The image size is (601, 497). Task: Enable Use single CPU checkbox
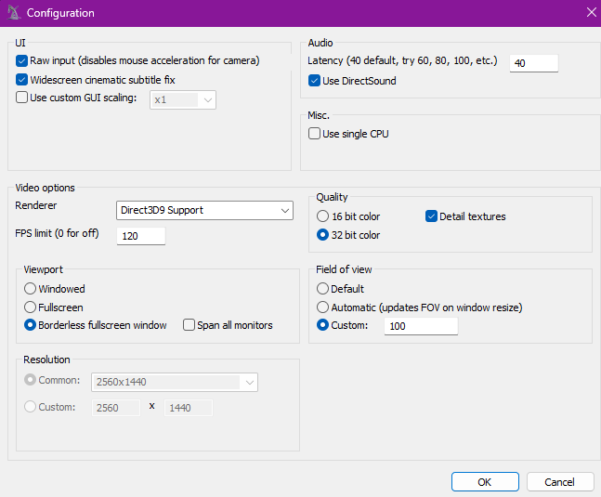[315, 134]
